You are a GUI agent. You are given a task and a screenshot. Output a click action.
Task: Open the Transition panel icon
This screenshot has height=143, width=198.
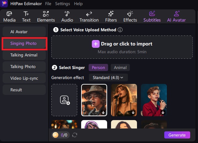[89, 14]
